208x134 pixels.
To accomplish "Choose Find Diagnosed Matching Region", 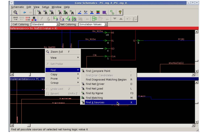I will [x=108, y=80].
